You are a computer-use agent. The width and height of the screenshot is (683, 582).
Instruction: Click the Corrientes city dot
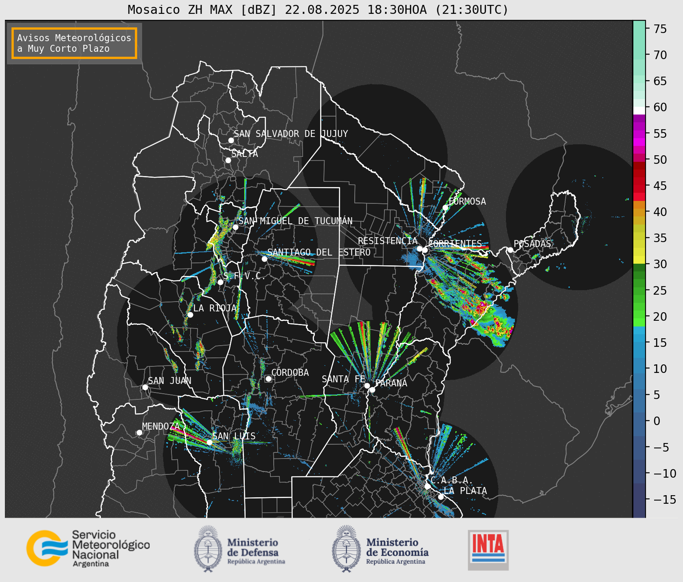(425, 250)
